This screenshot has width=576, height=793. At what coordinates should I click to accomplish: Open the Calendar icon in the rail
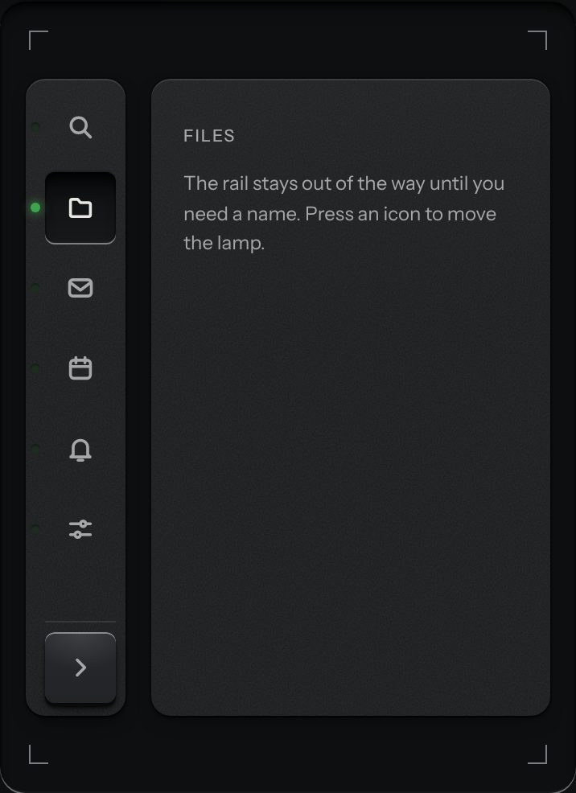(80, 368)
